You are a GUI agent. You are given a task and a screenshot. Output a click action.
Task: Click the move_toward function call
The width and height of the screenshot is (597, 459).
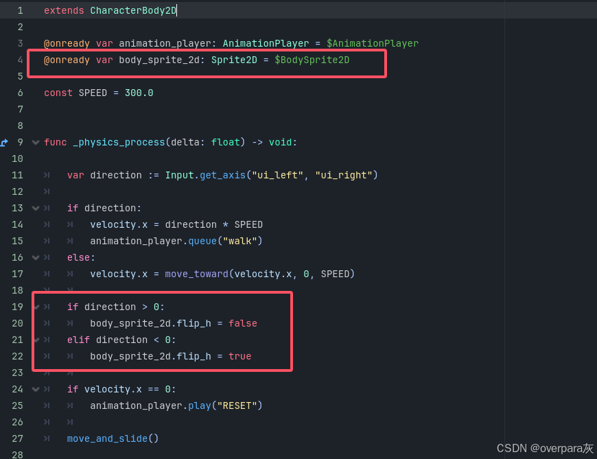click(x=197, y=274)
